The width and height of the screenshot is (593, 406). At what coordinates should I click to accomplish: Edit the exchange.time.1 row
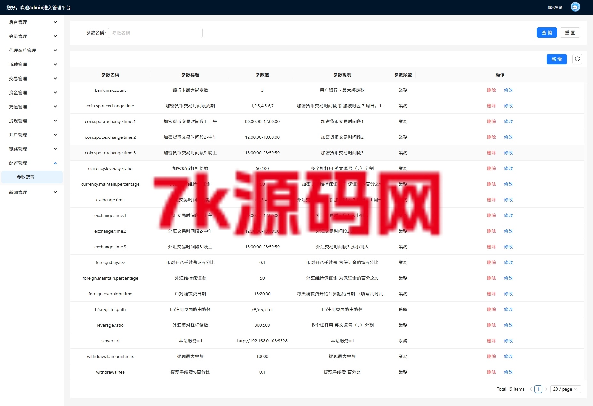(x=508, y=215)
